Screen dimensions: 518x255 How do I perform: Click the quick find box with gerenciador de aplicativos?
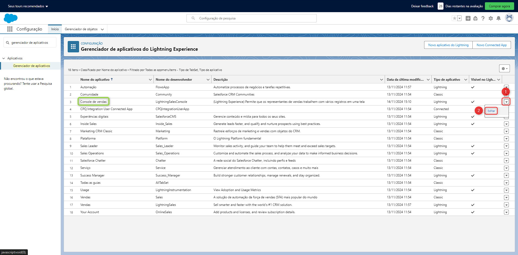tap(30, 43)
